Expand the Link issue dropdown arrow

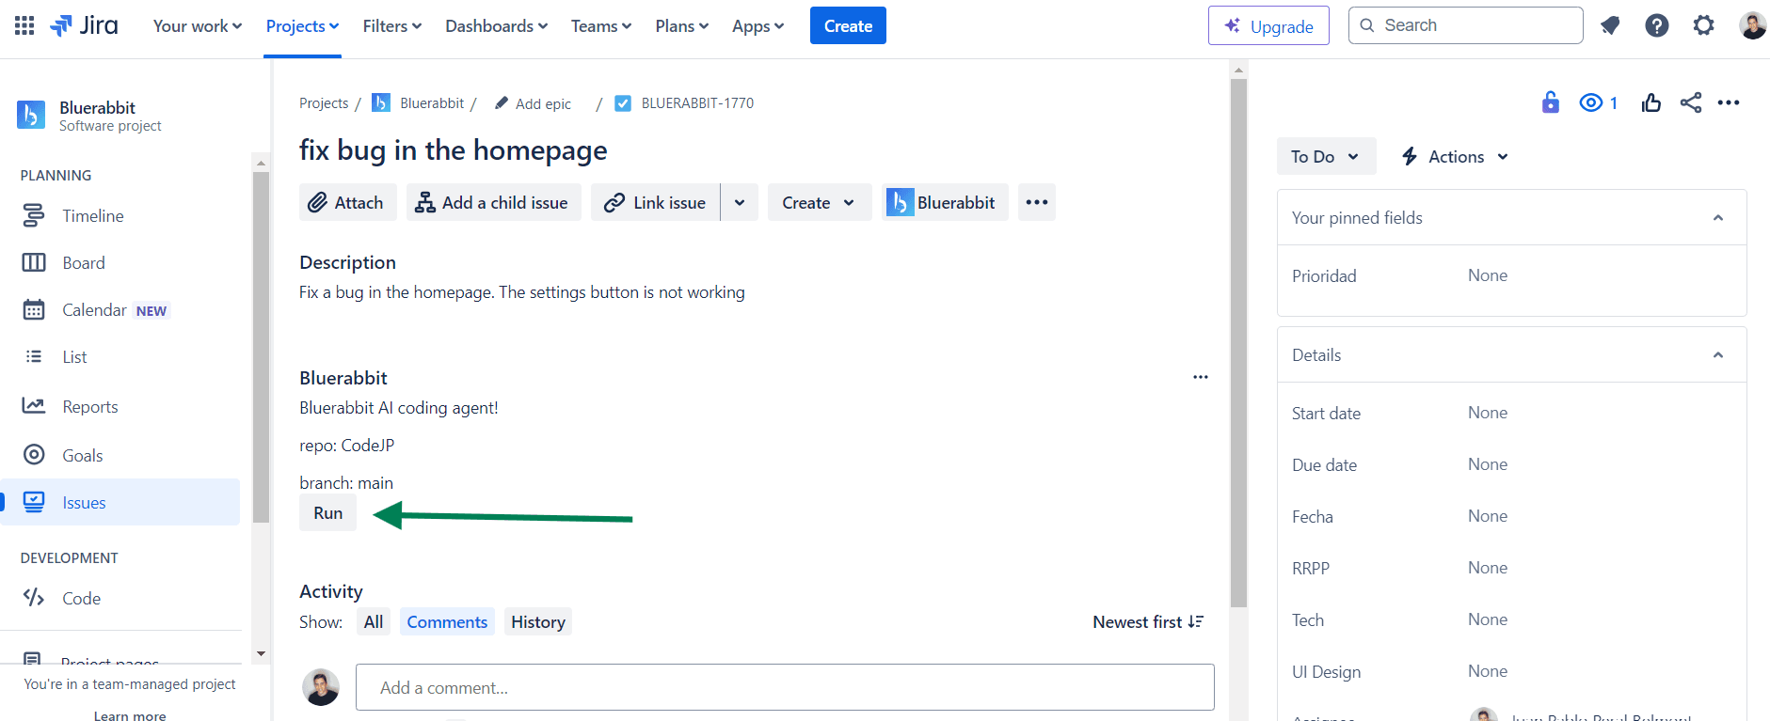740,203
